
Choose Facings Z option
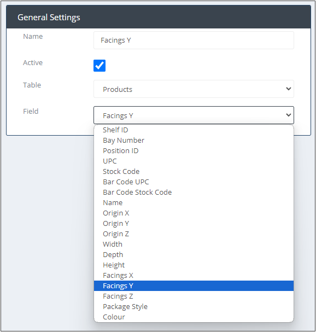(x=194, y=296)
